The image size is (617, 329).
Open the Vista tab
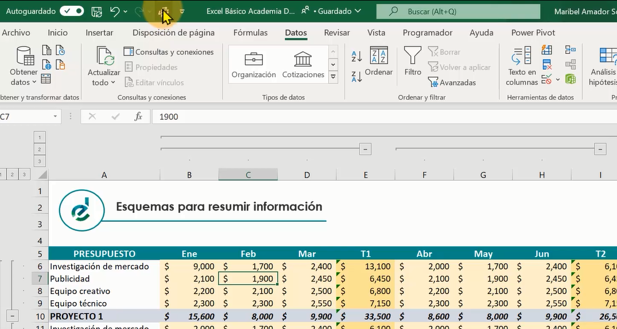point(376,33)
